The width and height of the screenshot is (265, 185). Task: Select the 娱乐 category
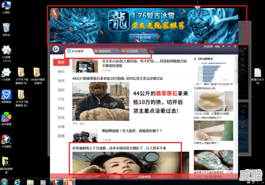(61, 72)
